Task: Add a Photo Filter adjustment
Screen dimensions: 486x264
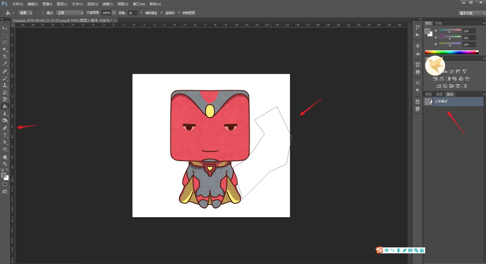Action: point(455,79)
